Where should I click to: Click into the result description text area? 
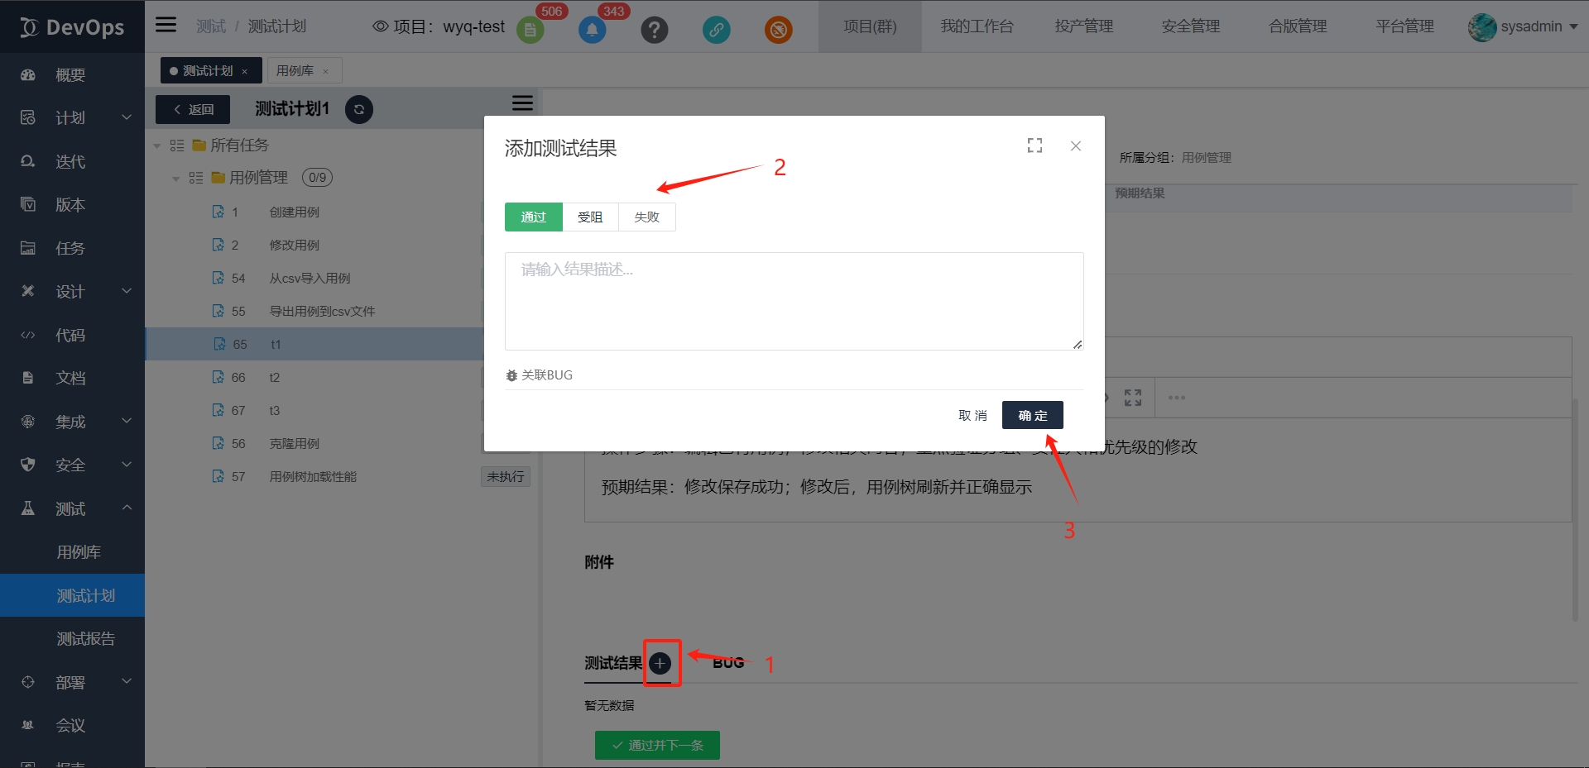794,301
